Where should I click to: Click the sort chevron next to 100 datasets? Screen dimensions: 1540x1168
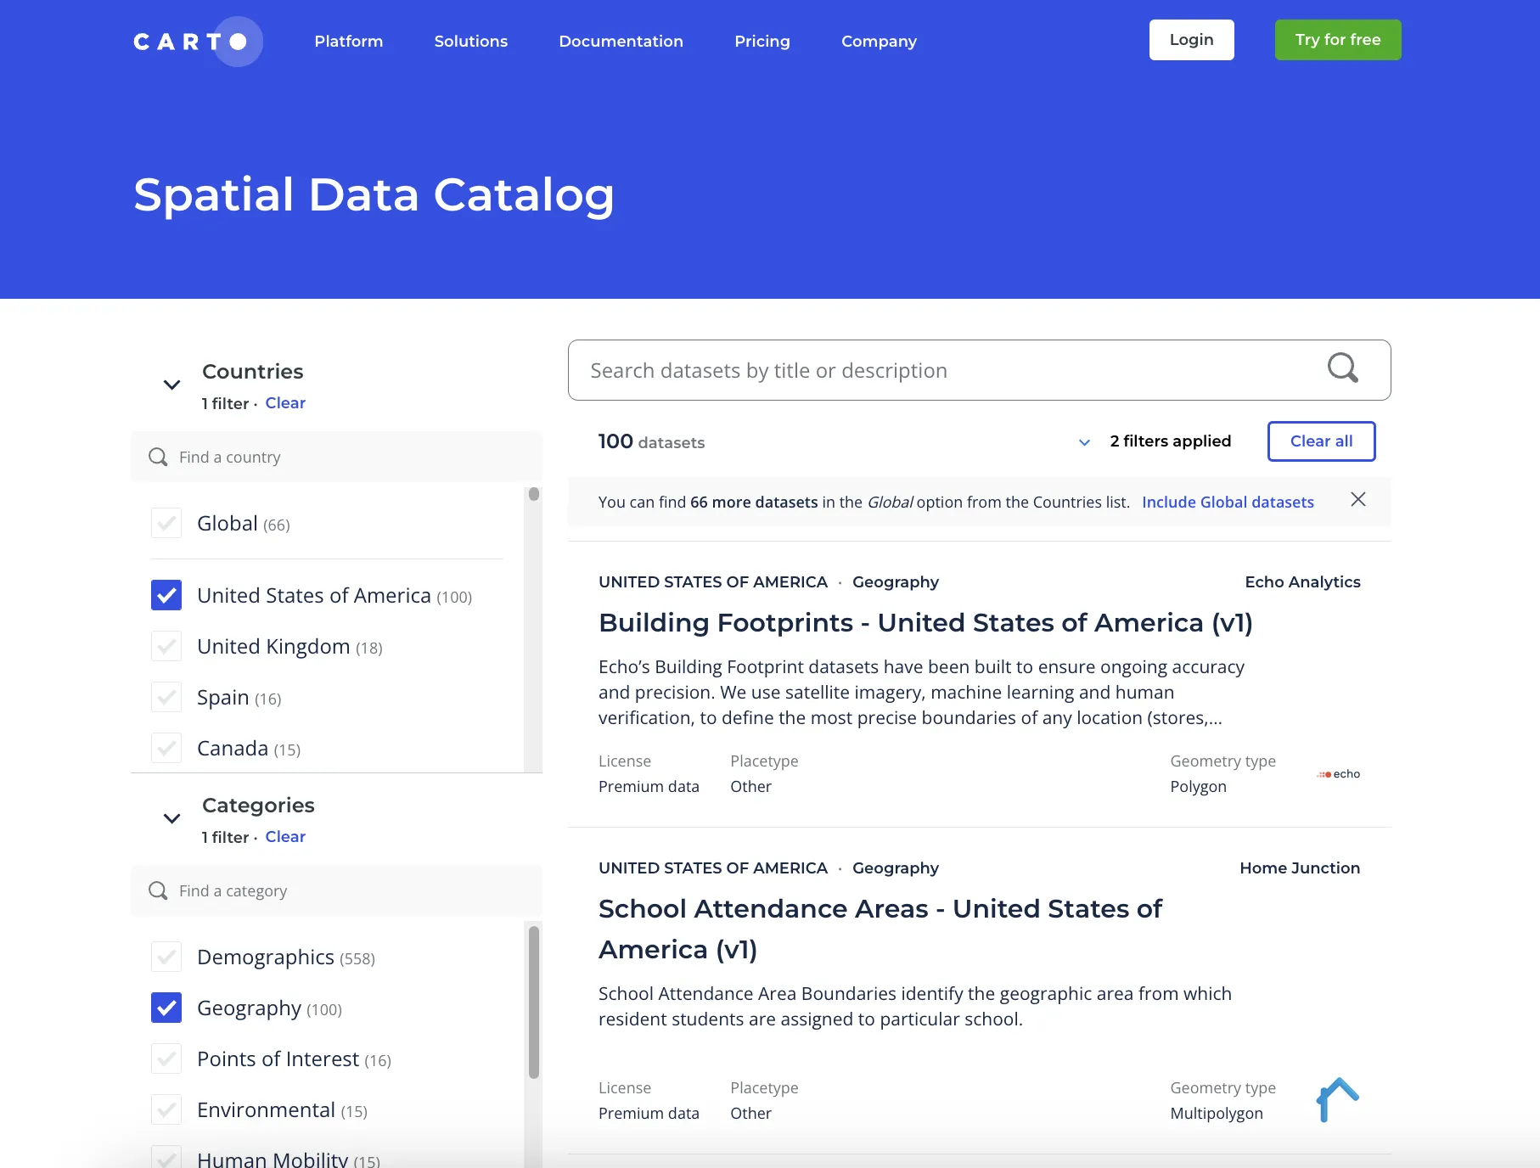(1084, 442)
